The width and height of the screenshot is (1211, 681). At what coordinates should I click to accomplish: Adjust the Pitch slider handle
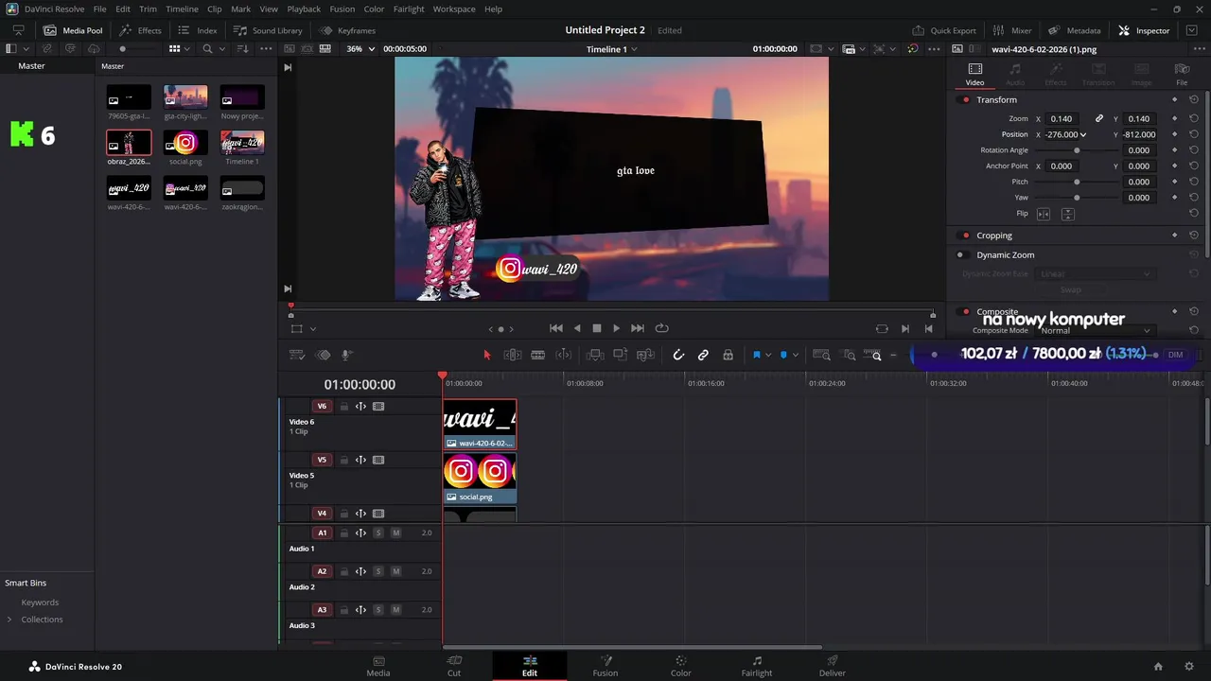(1077, 182)
